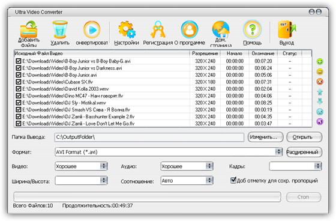Click the Расширенный button
The width and height of the screenshot is (336, 221).
[x=304, y=152]
